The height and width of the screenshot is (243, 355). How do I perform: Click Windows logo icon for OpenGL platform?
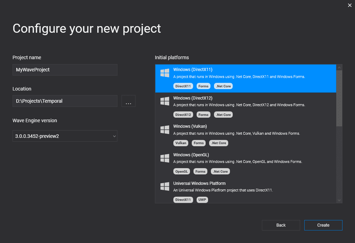point(165,158)
